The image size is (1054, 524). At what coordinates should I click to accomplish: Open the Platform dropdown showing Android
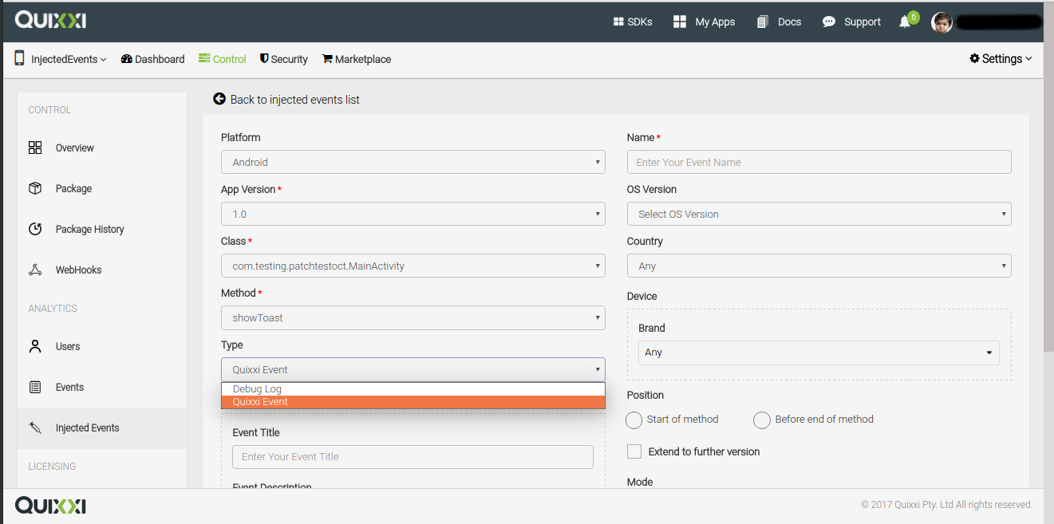click(x=413, y=162)
